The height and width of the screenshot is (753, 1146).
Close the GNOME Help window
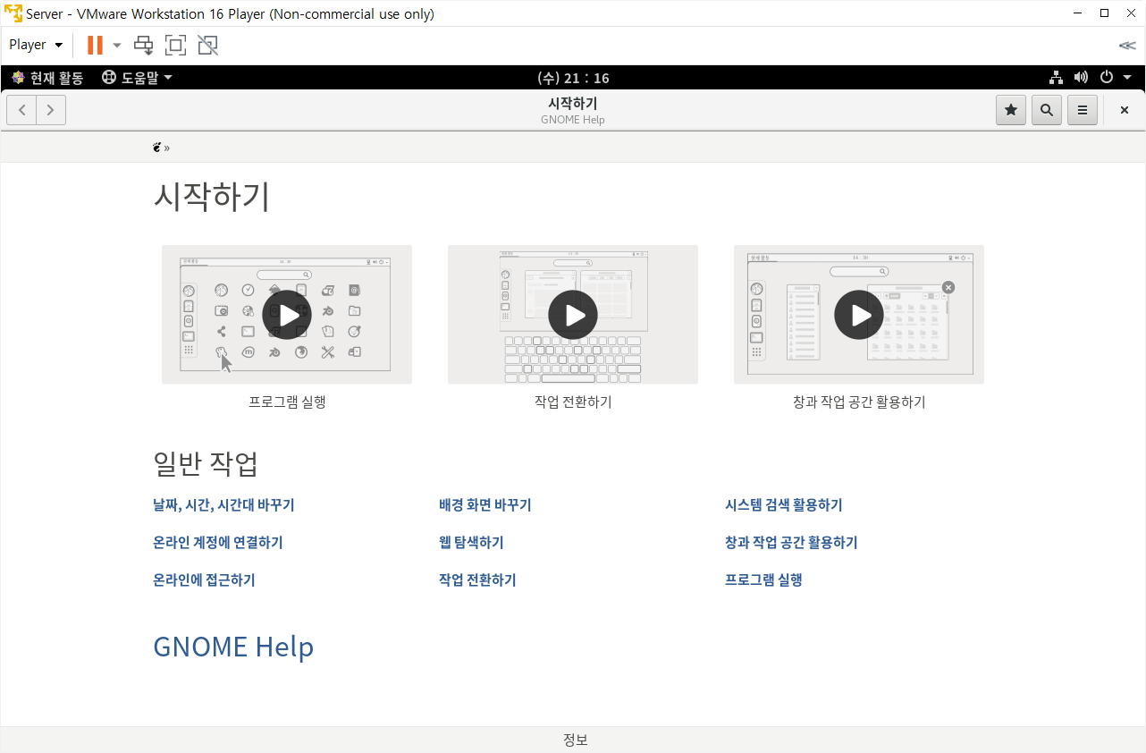point(1124,110)
